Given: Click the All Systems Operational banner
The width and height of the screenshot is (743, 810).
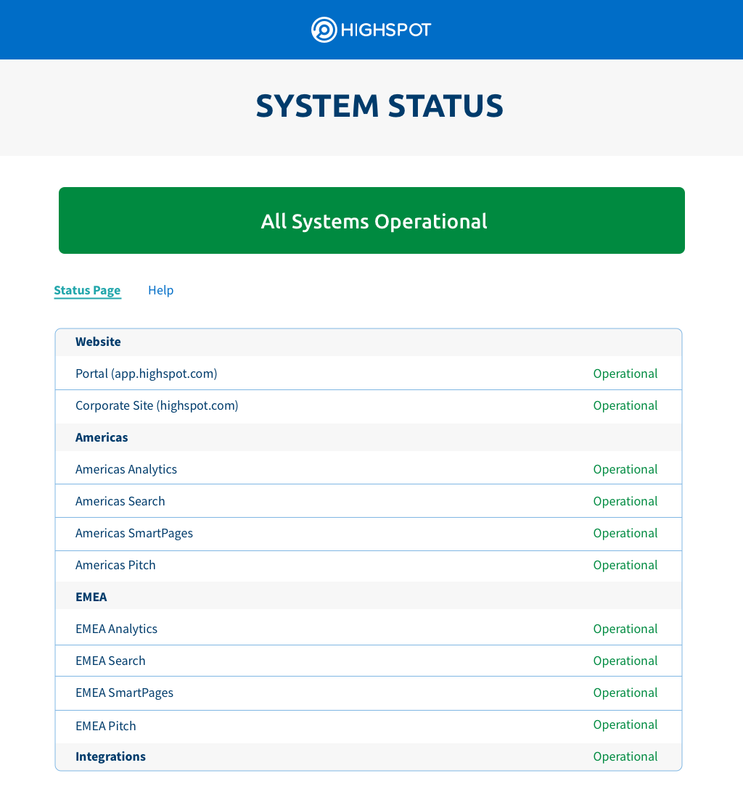Looking at the screenshot, I should [x=371, y=220].
